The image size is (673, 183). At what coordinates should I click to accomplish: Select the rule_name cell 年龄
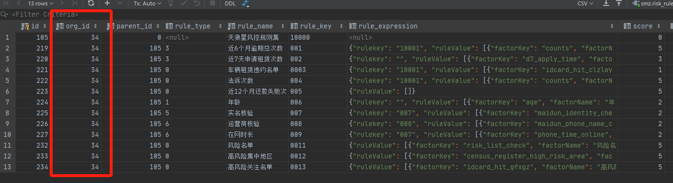click(257, 102)
